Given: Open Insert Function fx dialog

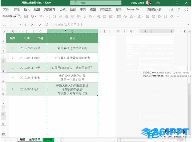Looking at the screenshot, I should pos(47,25).
